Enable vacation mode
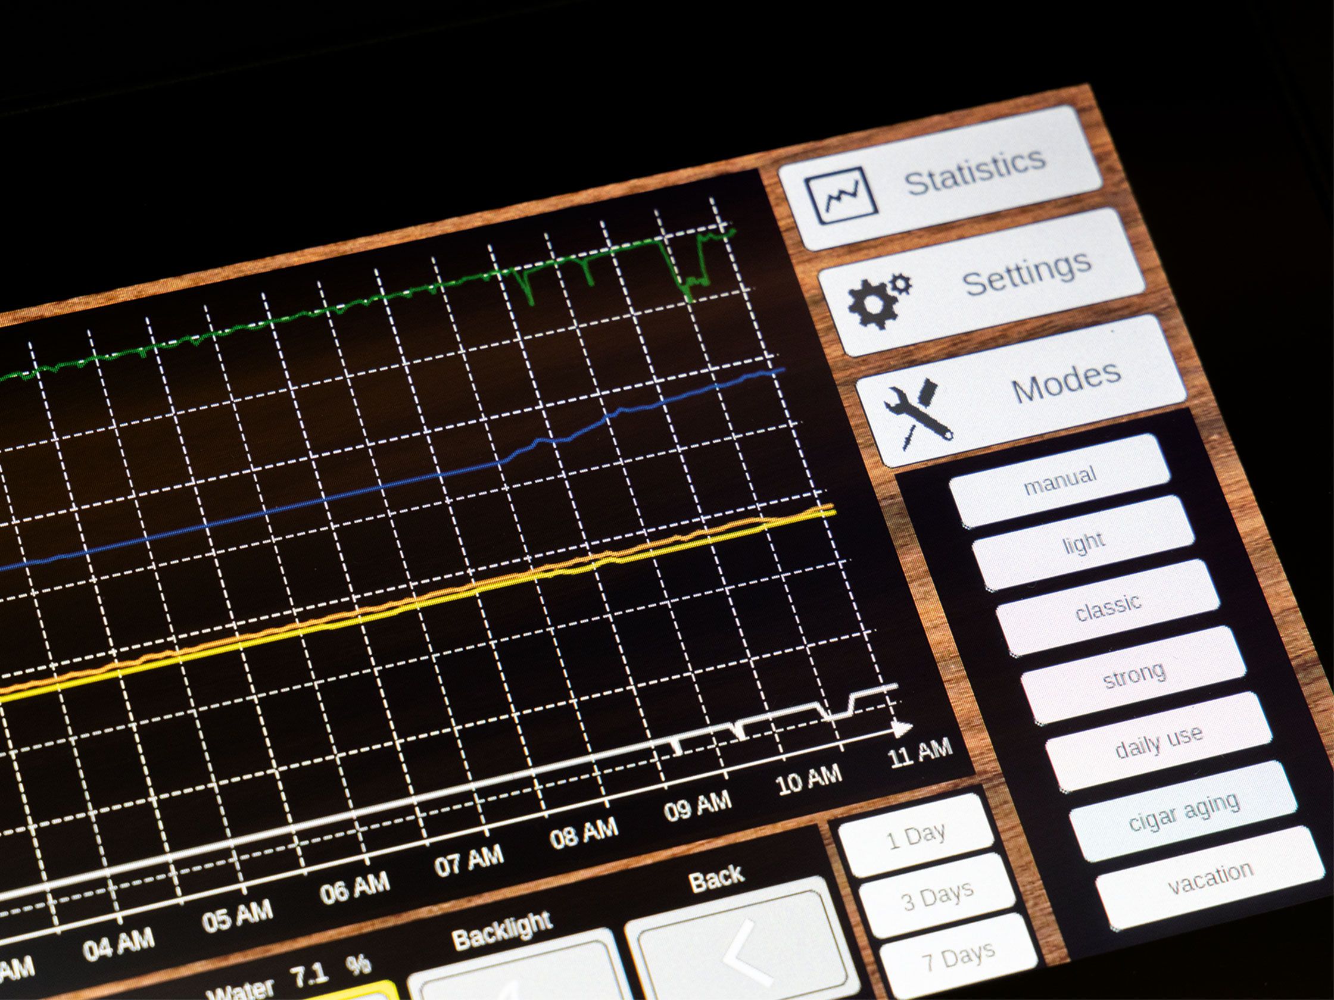1334x1000 pixels. pos(1210,878)
